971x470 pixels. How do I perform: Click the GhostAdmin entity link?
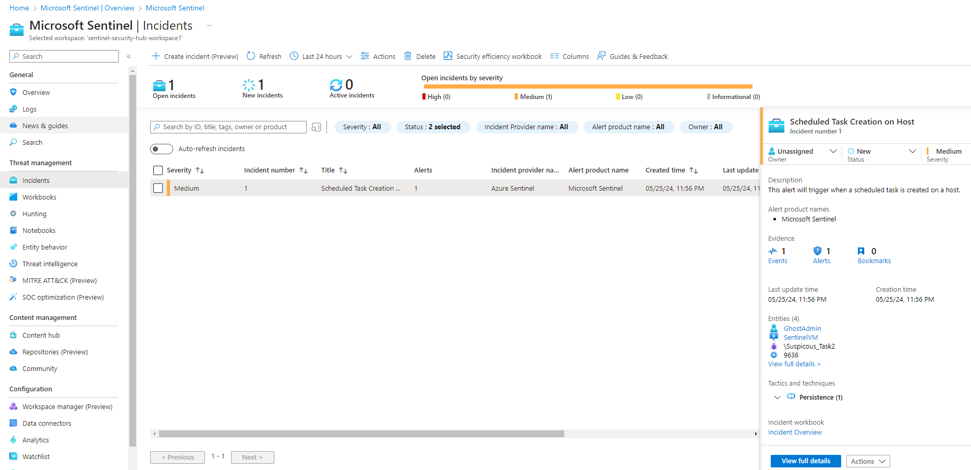click(x=802, y=328)
